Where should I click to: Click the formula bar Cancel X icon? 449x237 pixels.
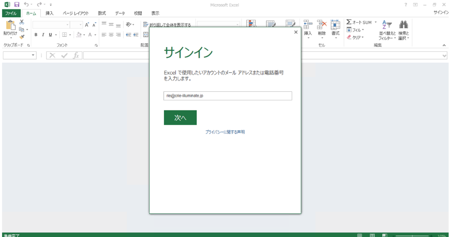click(x=52, y=55)
